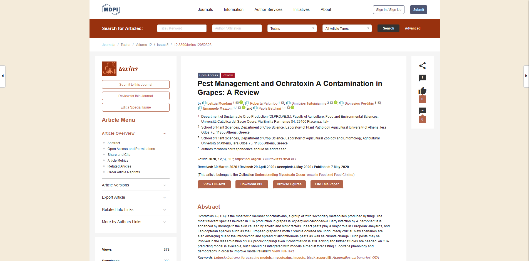Open the All Article Types dropdown
The width and height of the screenshot is (529, 261).
point(347,28)
